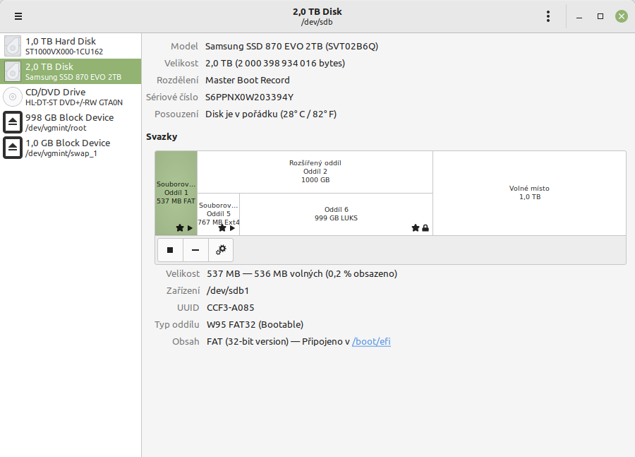This screenshot has width=635, height=457.
Task: Open the drive options kebab menu
Action: pos(548,16)
